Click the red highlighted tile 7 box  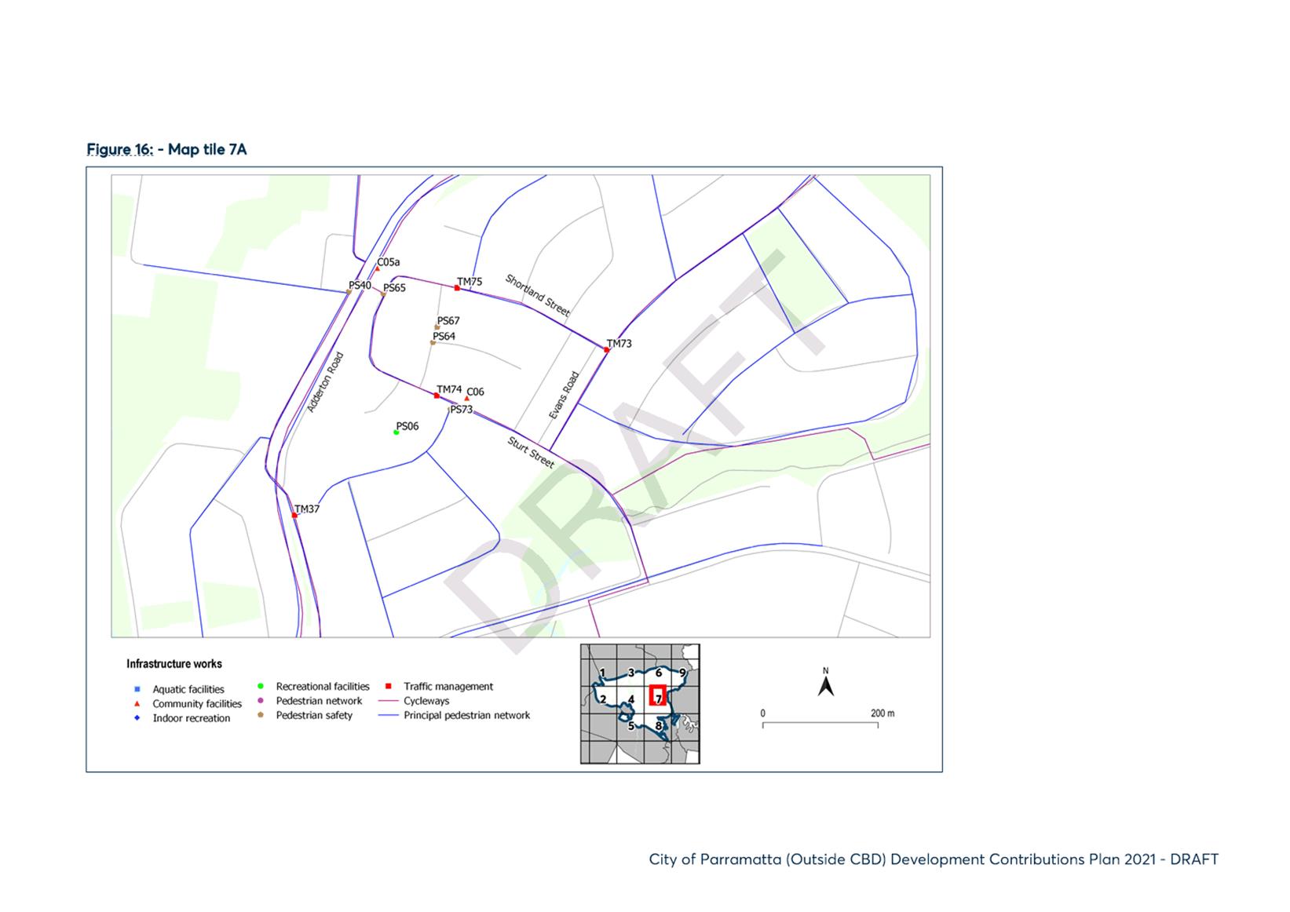[x=658, y=695]
